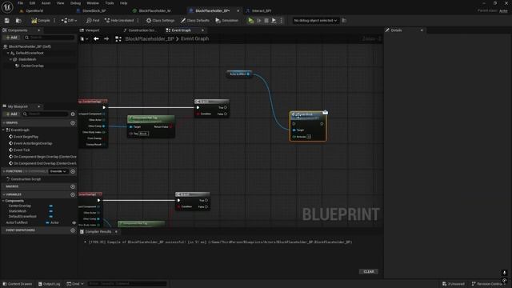512x288 pixels.
Task: Open the Help menu
Action: click(123, 3)
